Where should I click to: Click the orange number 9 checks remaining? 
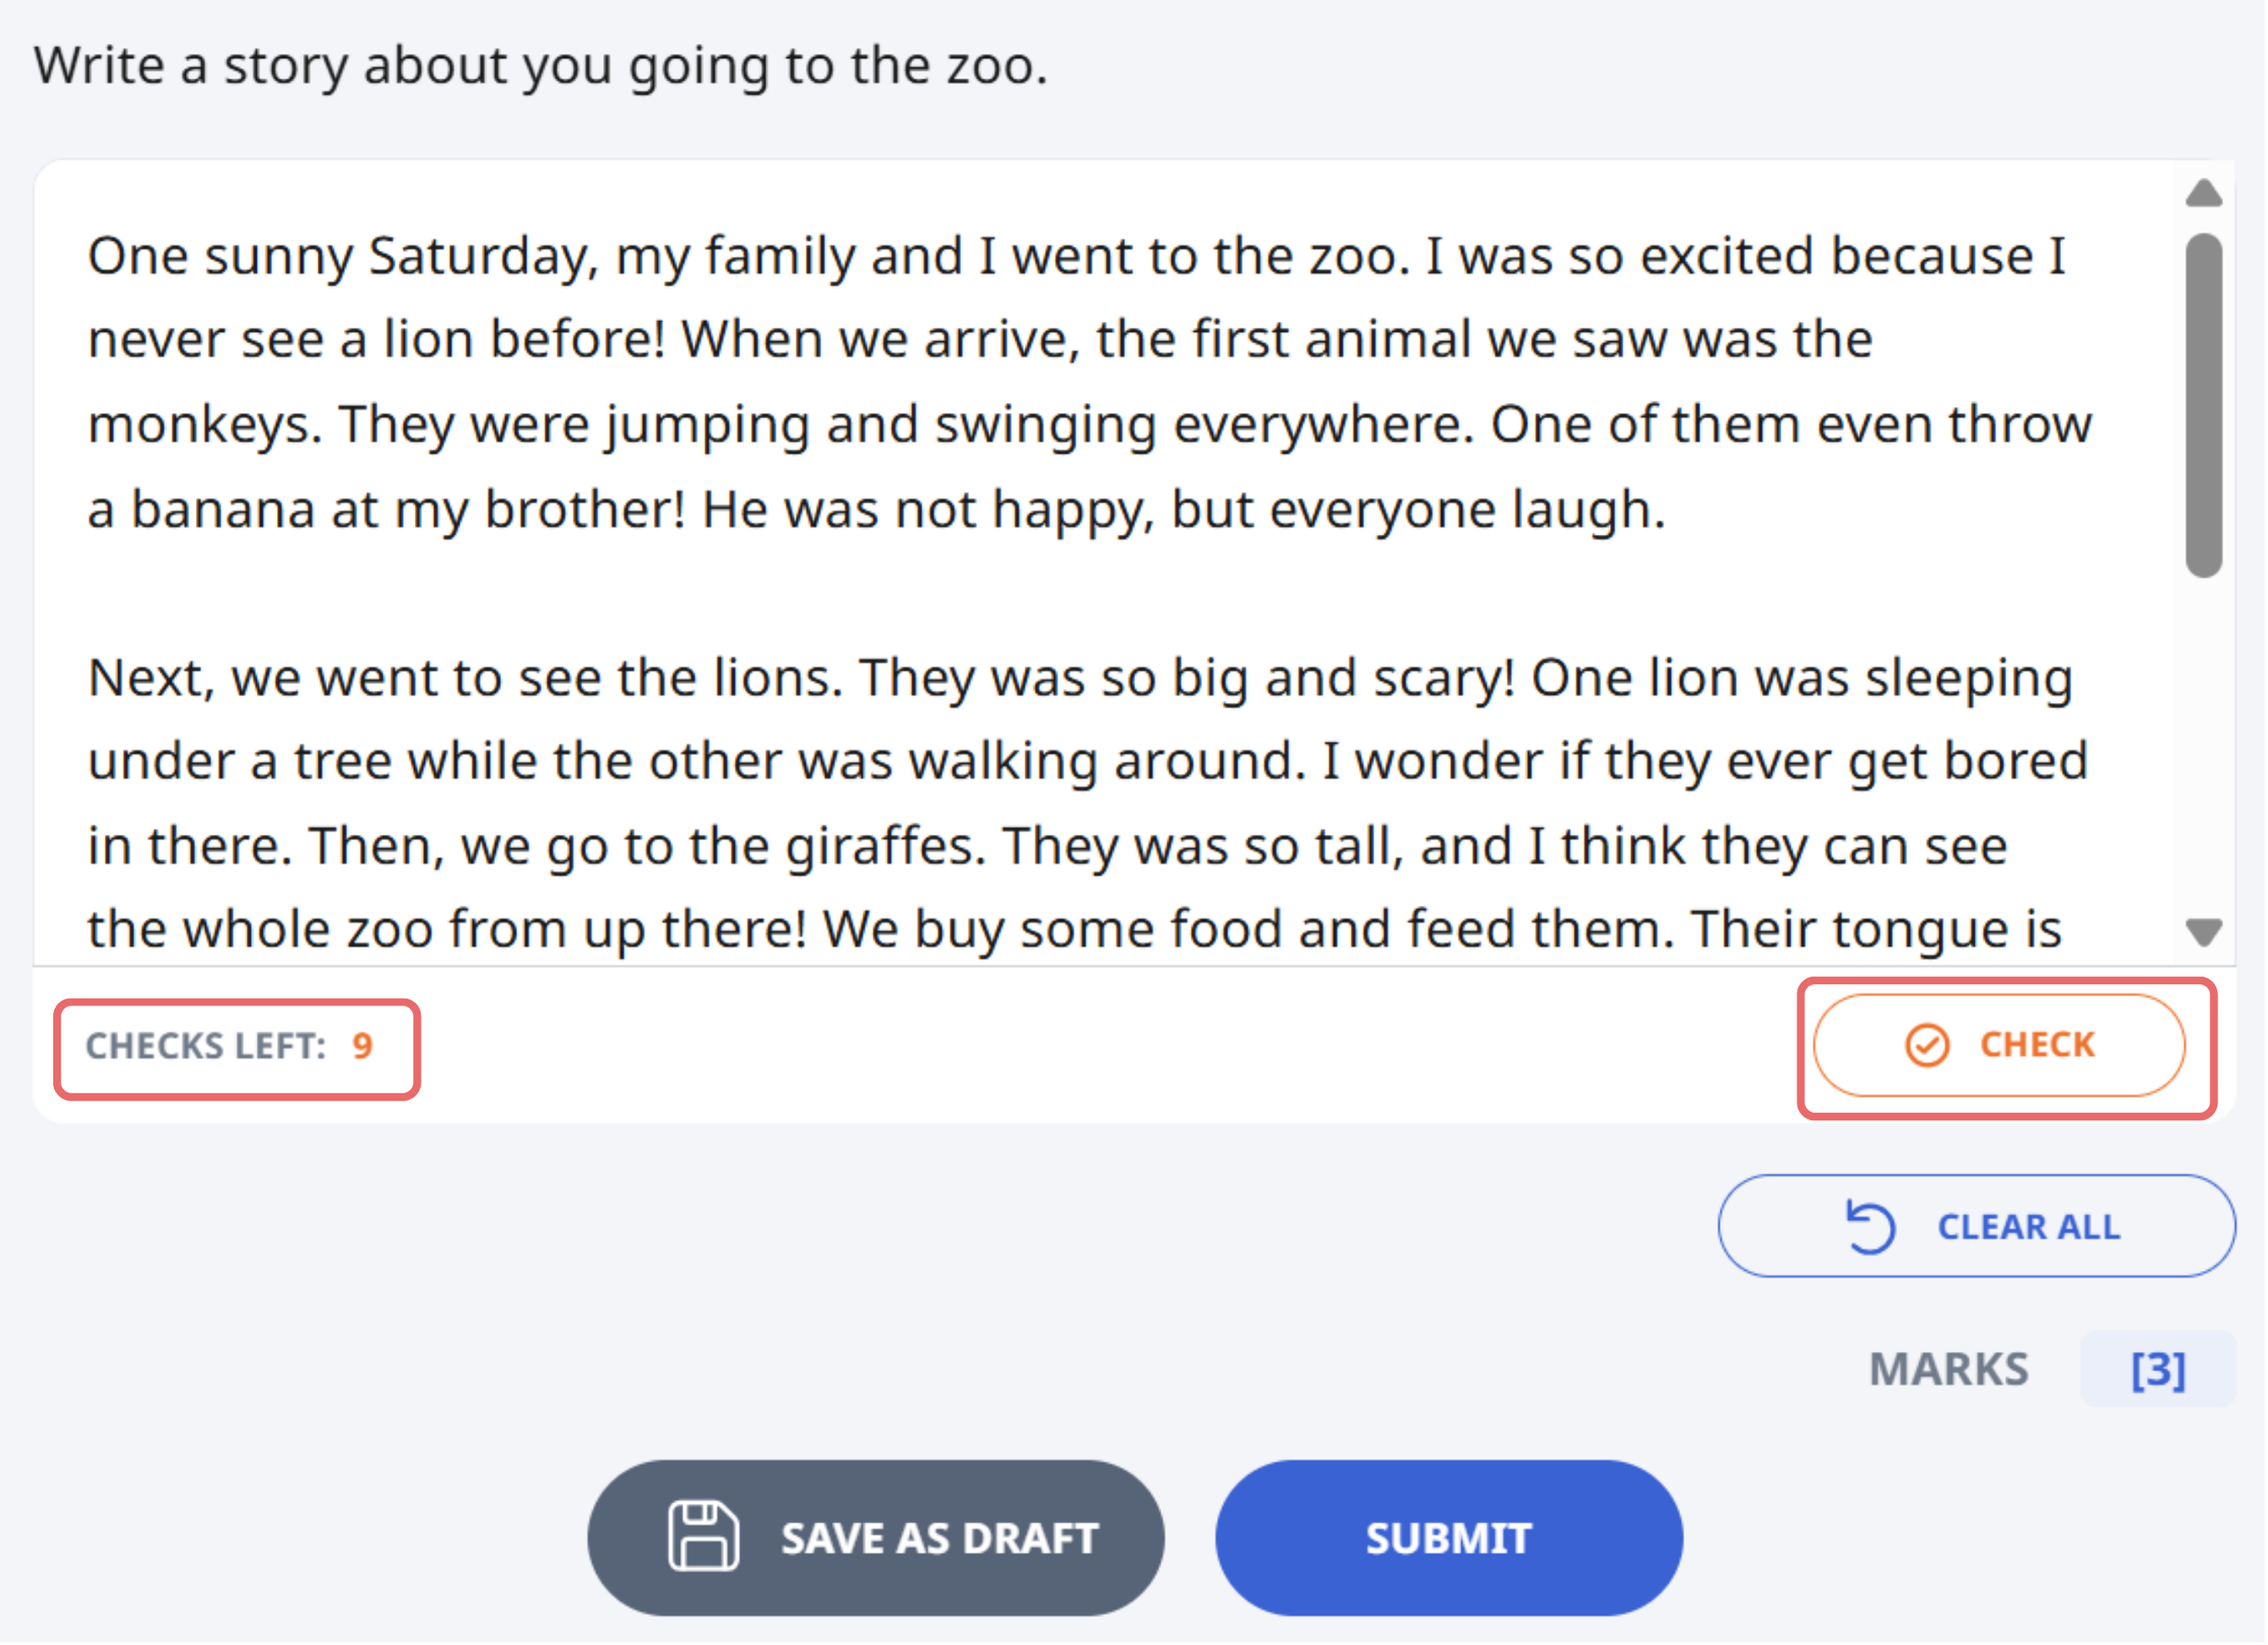pos(363,1047)
